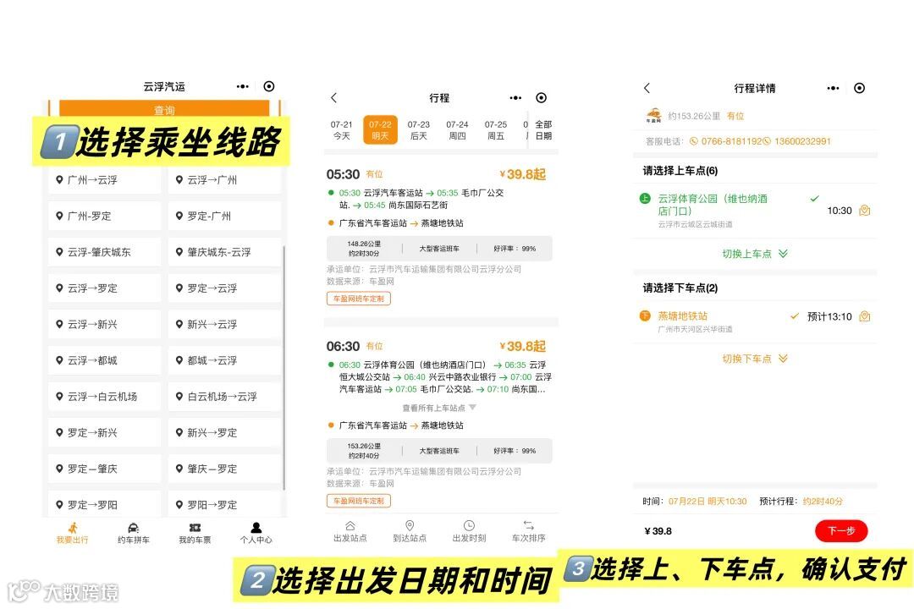Select route 云浮→白云机场
914x609 pixels.
[105, 397]
